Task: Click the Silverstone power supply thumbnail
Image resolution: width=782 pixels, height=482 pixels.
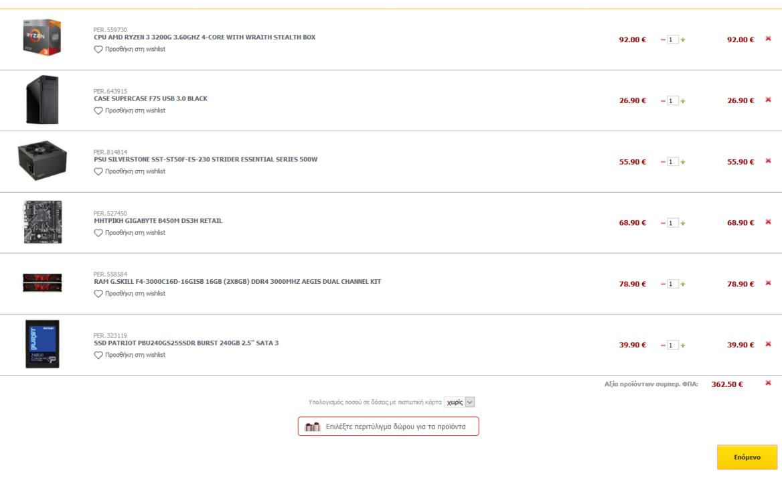Action: click(x=42, y=161)
